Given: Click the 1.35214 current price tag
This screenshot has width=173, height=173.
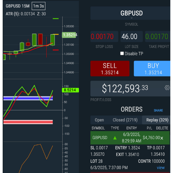Looking at the screenshot, I should tap(69, 35).
